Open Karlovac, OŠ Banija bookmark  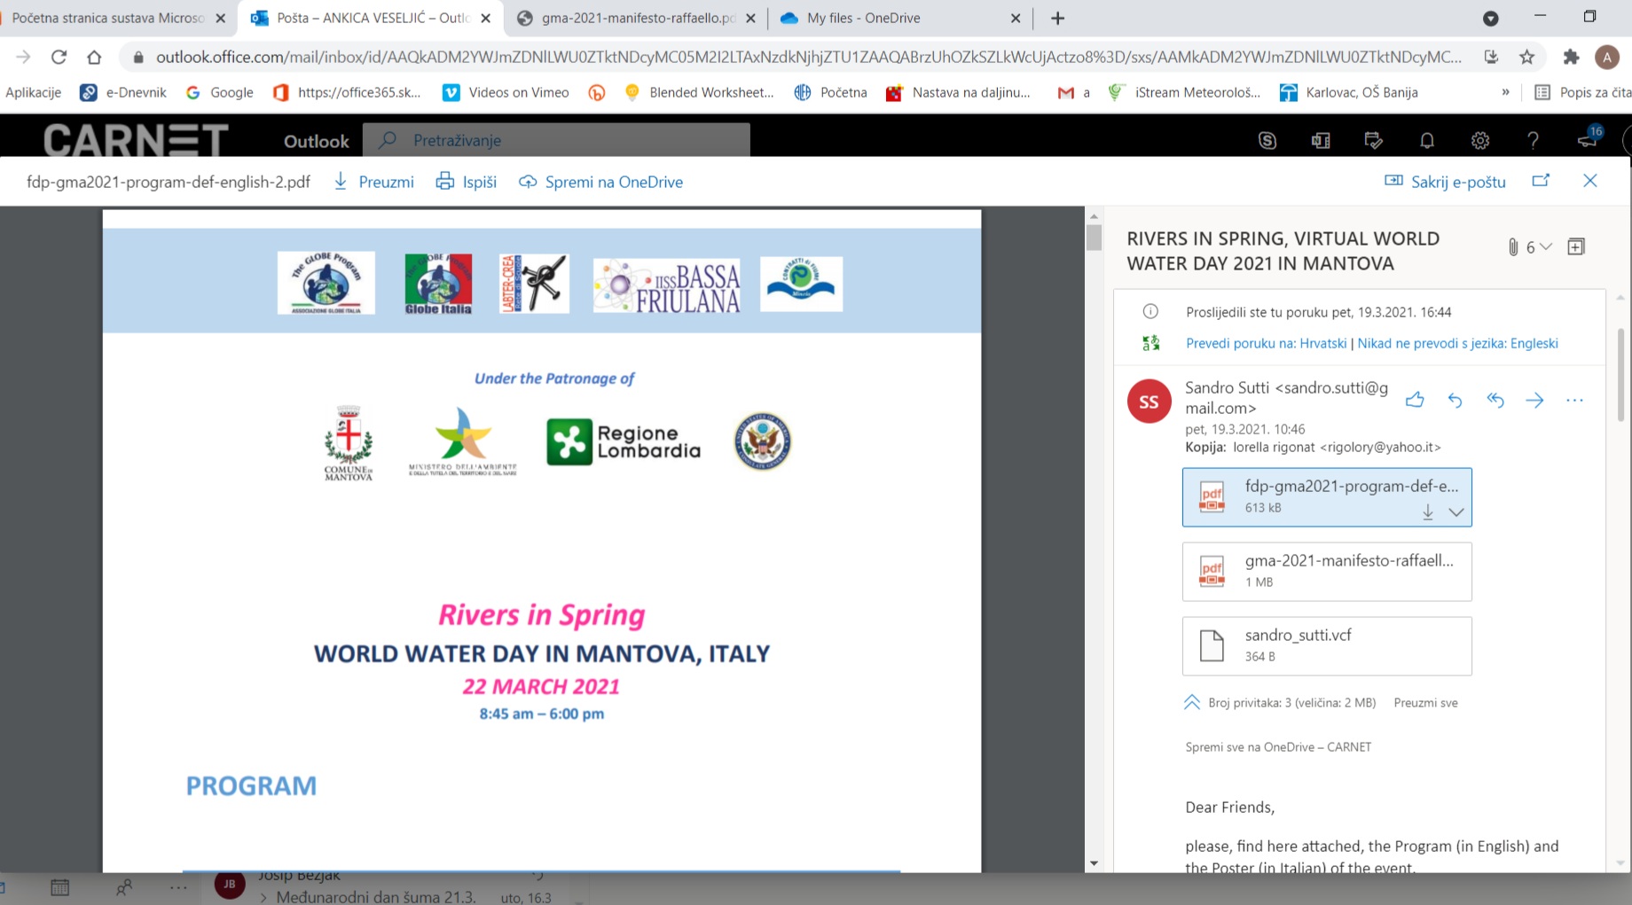tap(1349, 92)
